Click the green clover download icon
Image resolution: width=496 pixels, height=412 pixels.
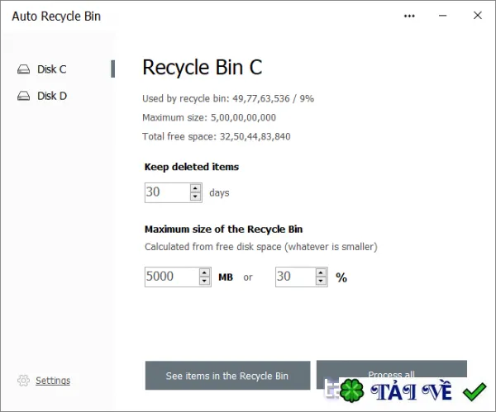click(352, 391)
